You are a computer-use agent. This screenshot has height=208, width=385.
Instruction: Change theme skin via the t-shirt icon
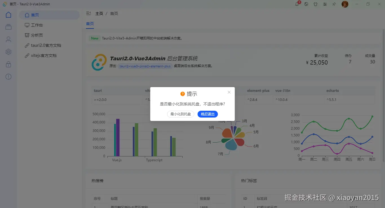[315, 4]
